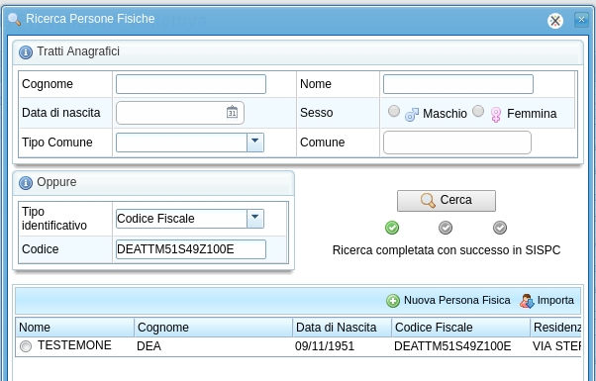Viewport: 596px width, 381px height.
Task: Click the Nome column header
Action: pos(75,328)
